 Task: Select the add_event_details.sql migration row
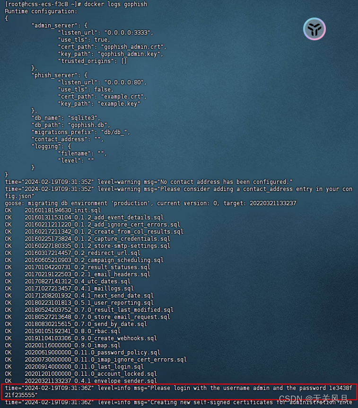pos(84,218)
